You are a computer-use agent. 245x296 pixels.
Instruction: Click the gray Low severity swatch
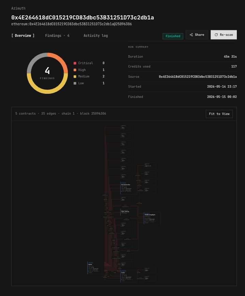(x=75, y=83)
